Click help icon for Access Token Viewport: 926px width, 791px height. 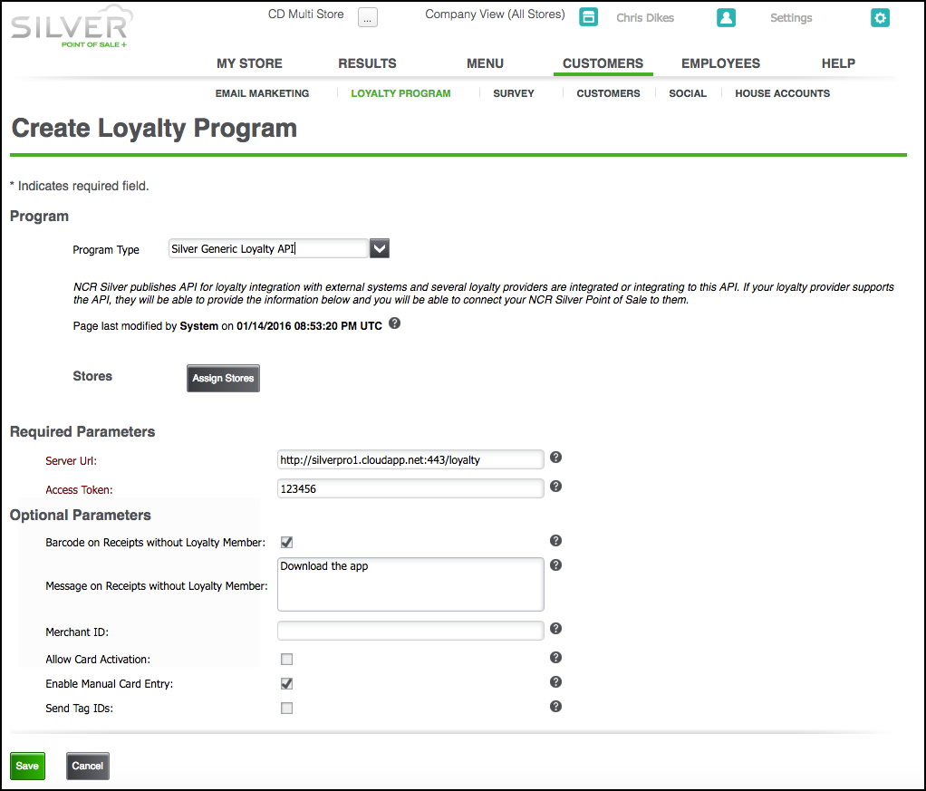tap(555, 487)
